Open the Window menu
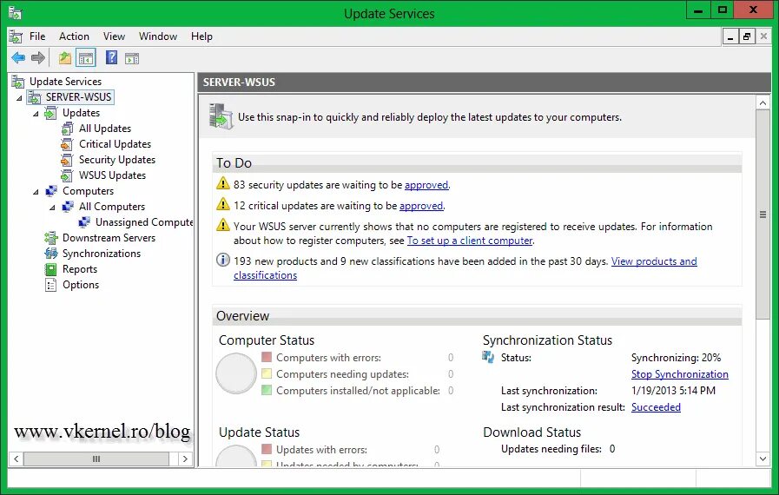Screen dimensions: 779x495 tap(158, 36)
